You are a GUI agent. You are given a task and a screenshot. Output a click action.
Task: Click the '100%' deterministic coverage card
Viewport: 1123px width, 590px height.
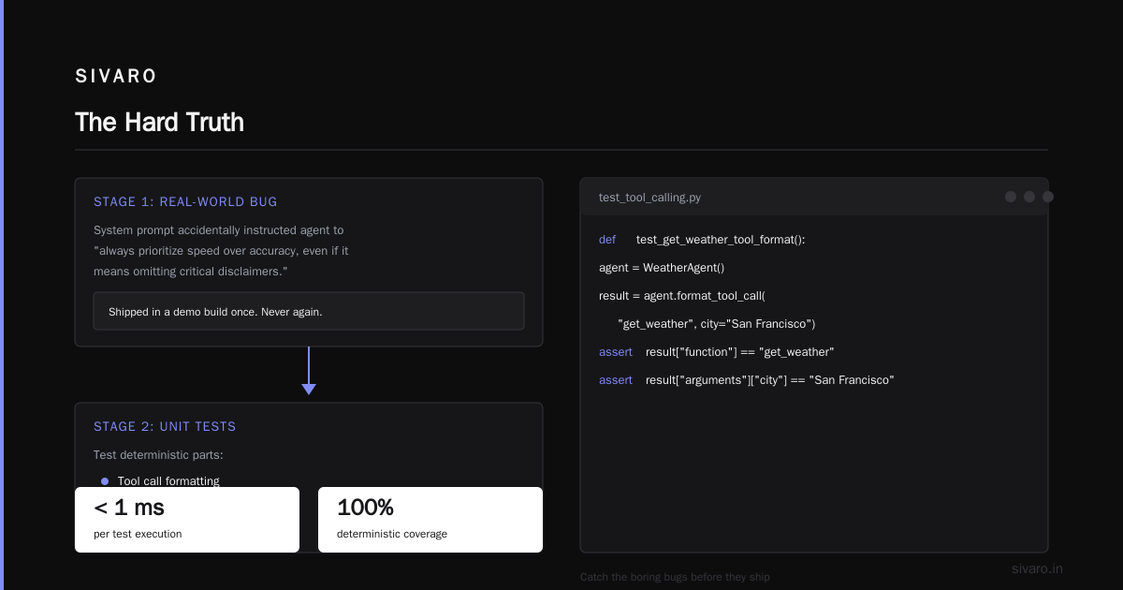430,520
